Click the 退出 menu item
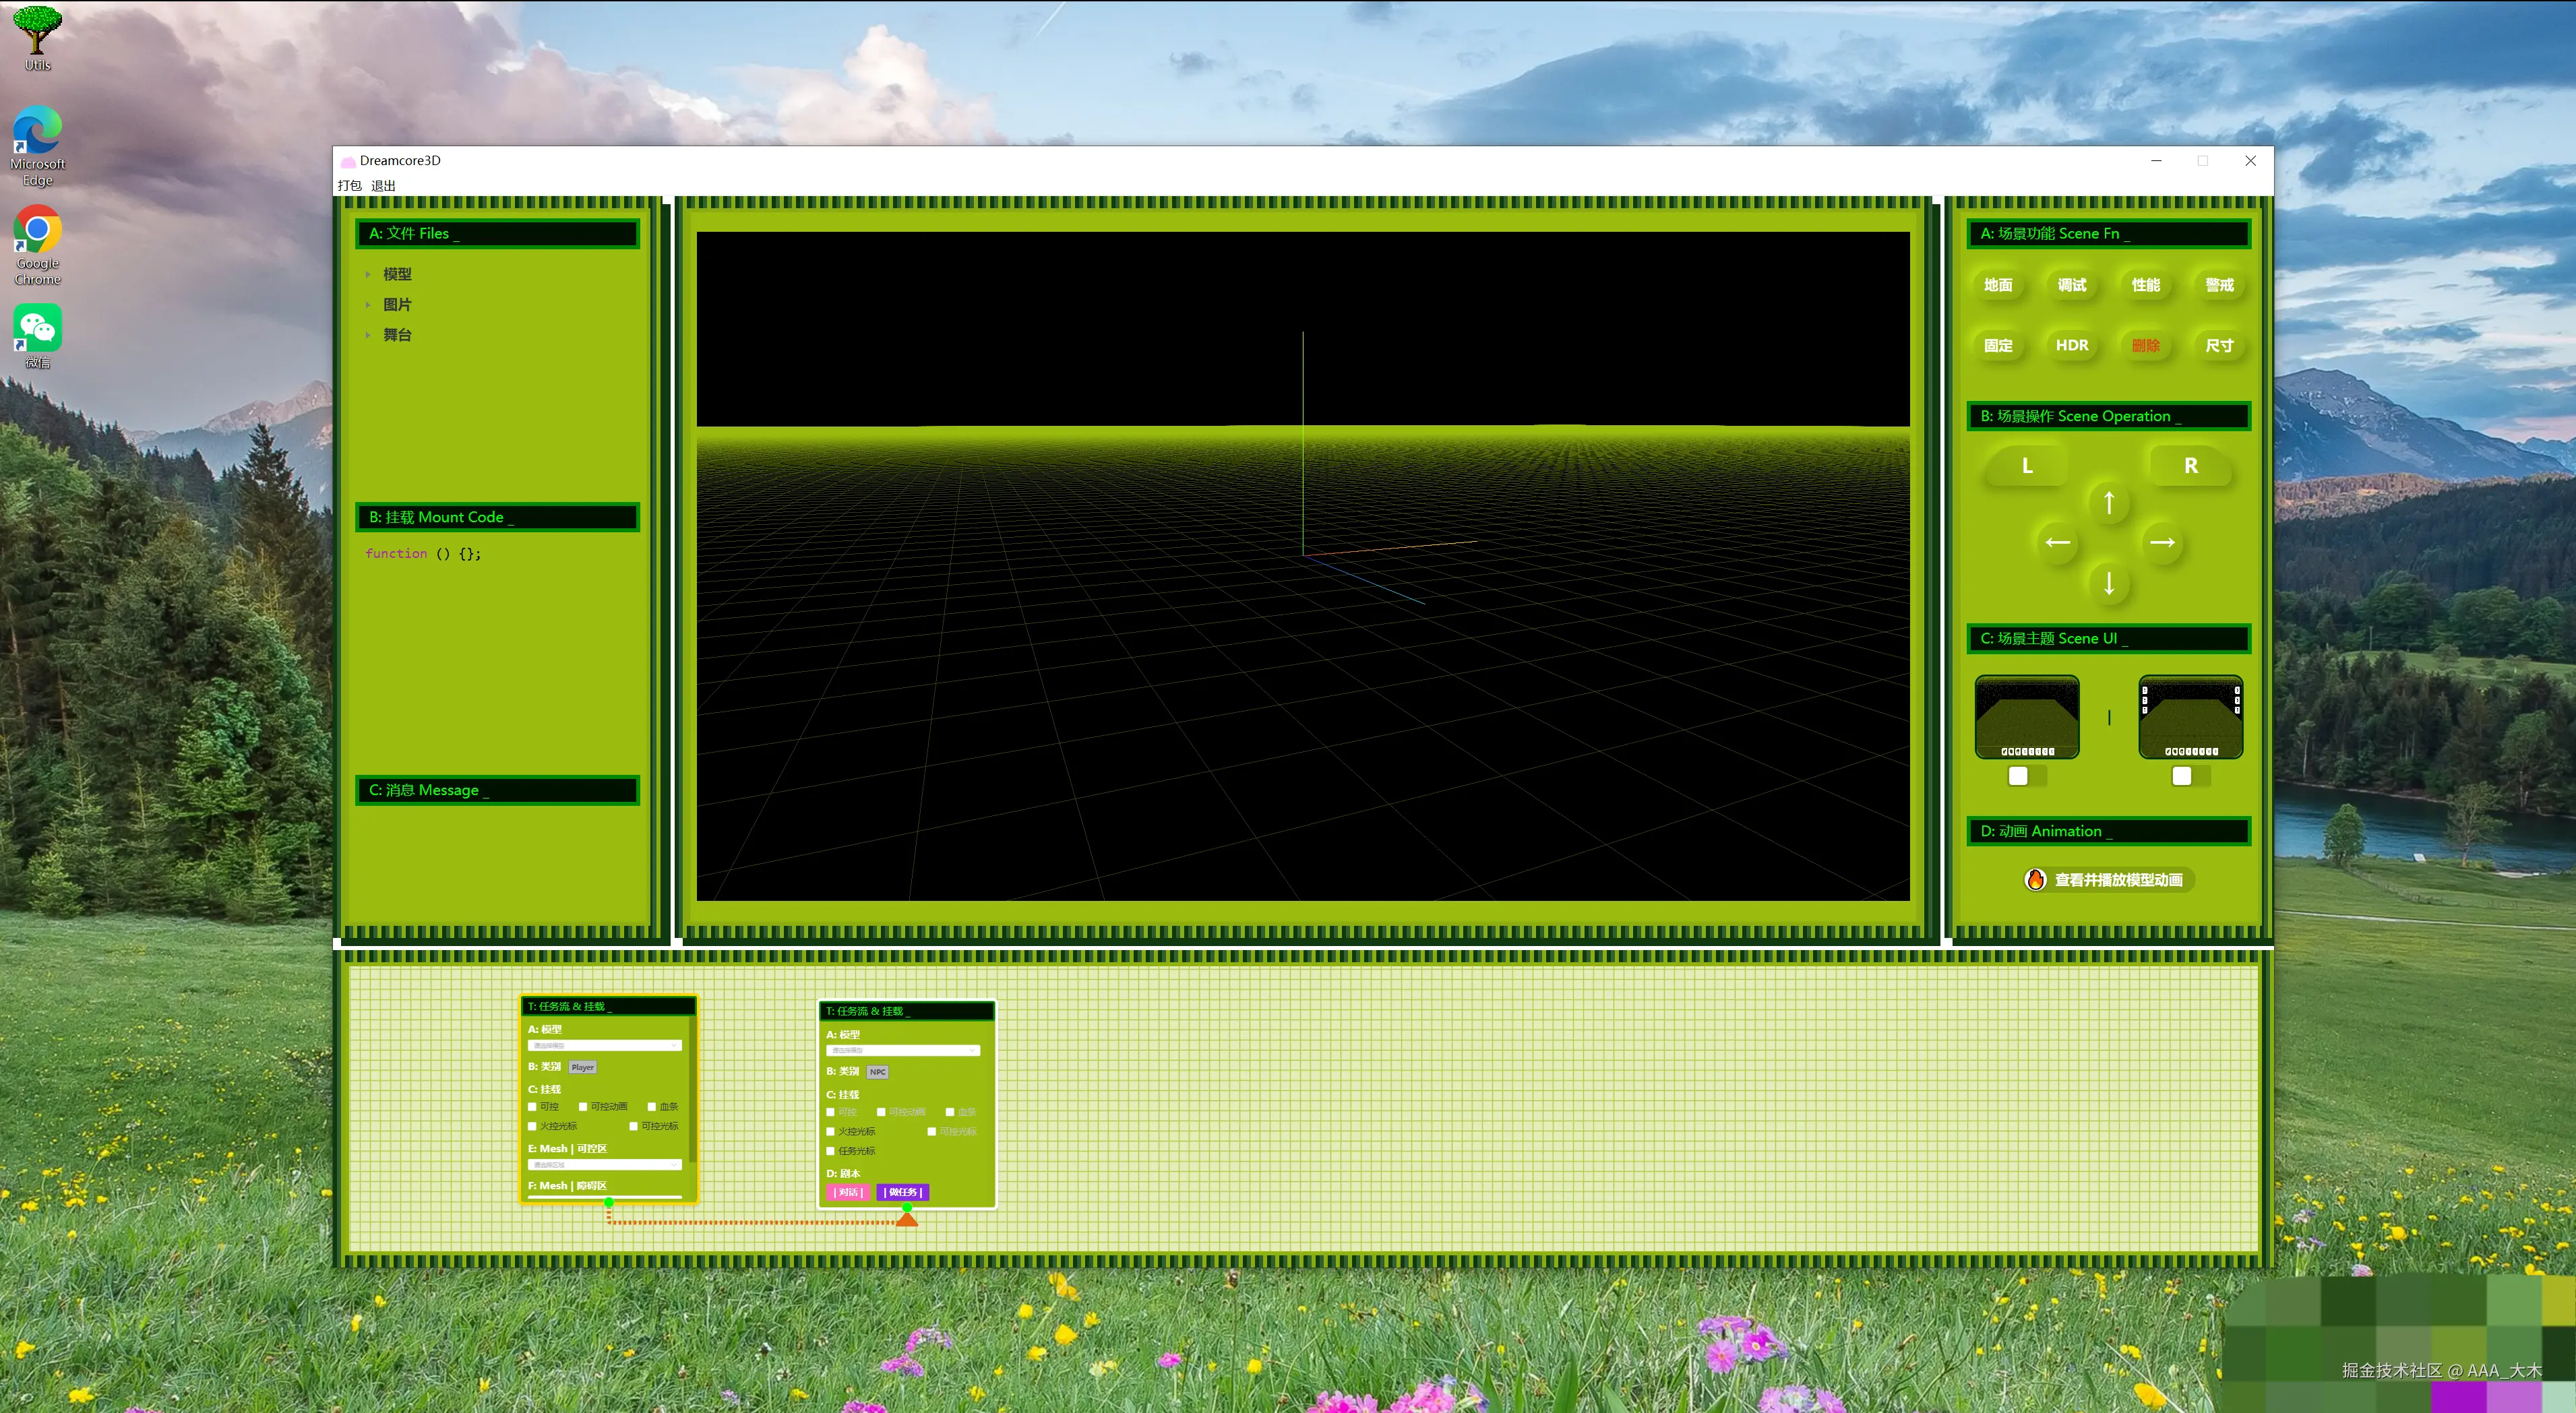Viewport: 2576px width, 1413px height. pyautogui.click(x=383, y=185)
